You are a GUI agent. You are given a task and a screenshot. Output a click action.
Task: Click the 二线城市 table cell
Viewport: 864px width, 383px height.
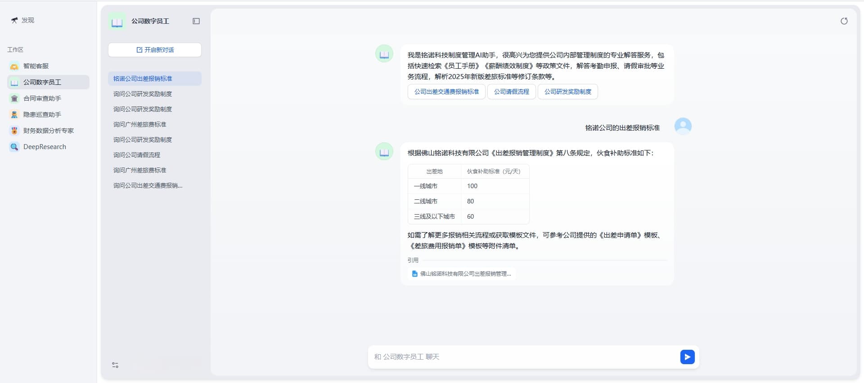(x=434, y=202)
